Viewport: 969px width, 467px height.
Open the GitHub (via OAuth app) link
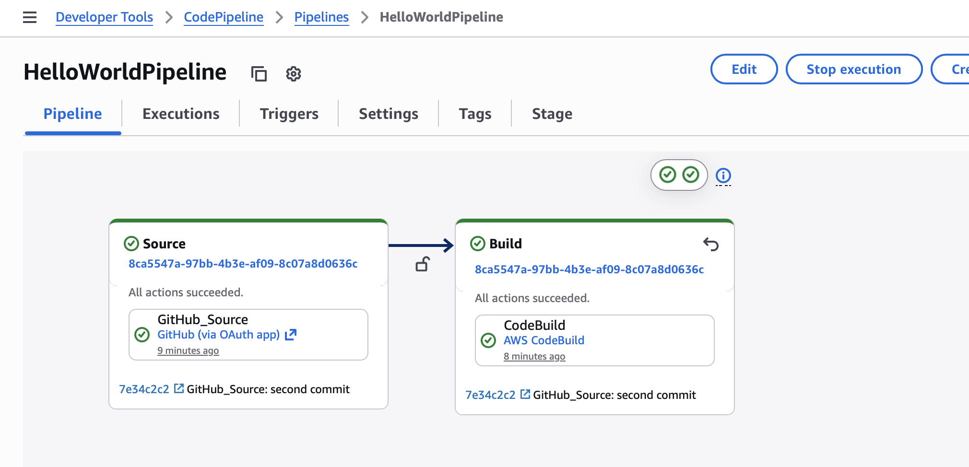point(219,335)
